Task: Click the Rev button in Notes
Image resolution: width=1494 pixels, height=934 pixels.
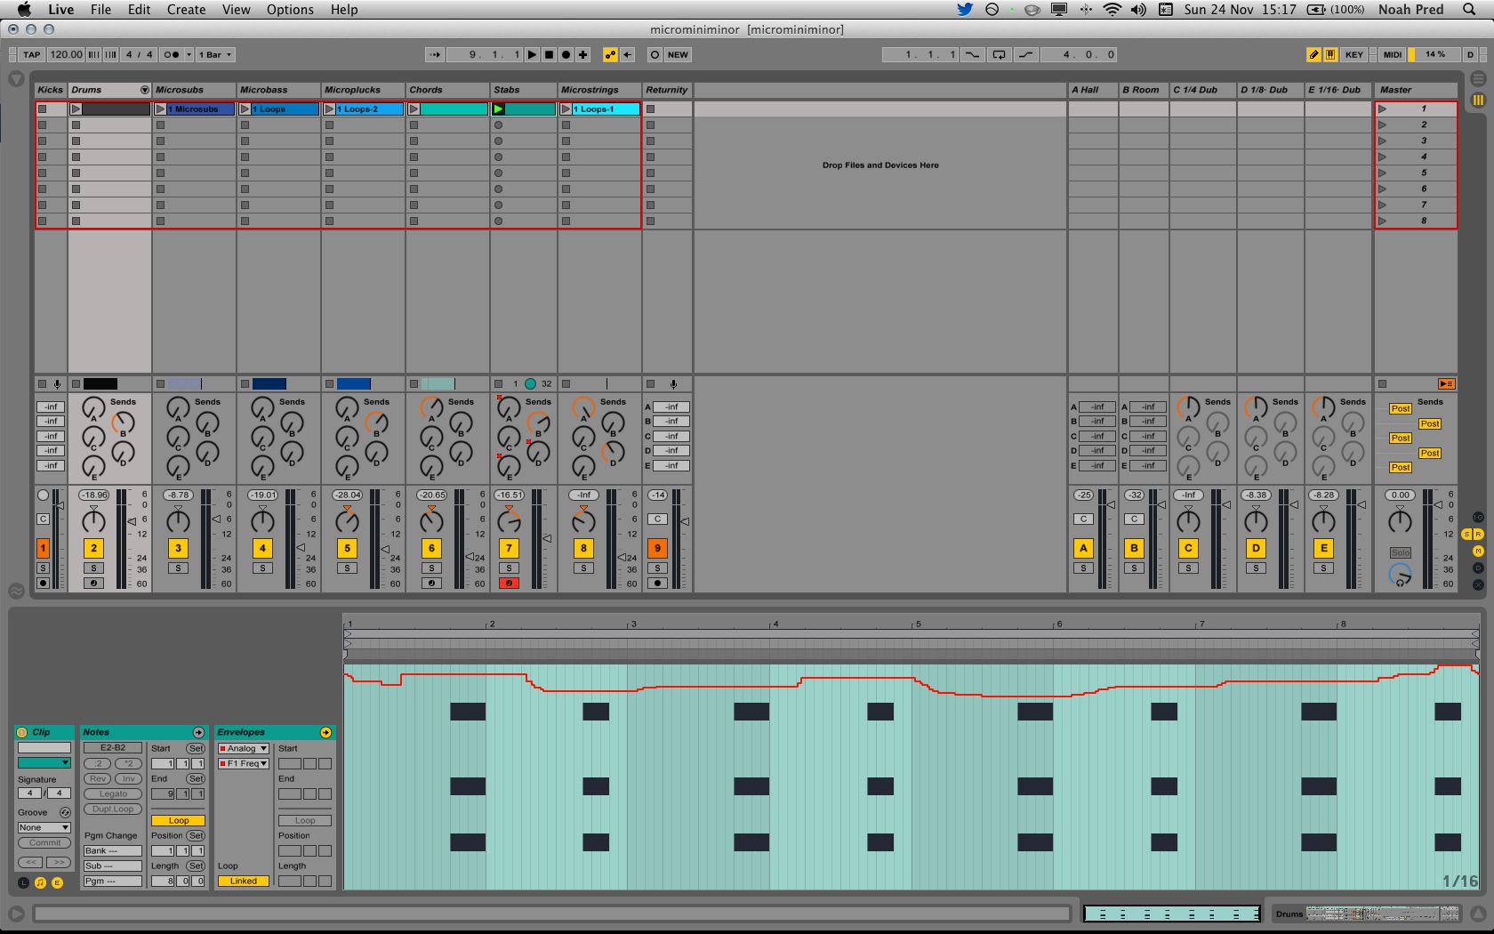Action: [x=97, y=778]
